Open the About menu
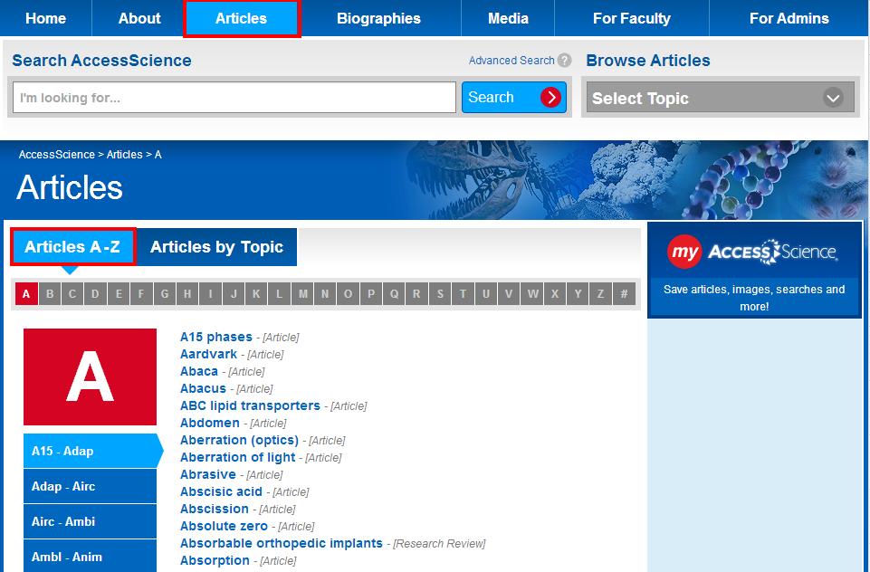Screen dimensions: 870x572 point(139,18)
